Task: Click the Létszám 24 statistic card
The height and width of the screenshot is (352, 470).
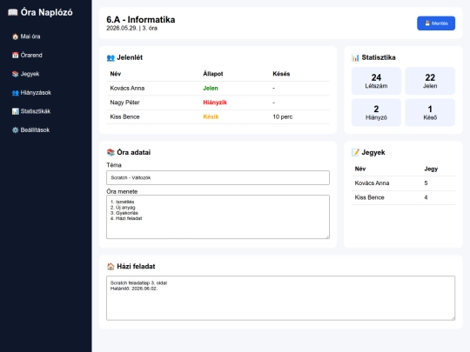Action: tap(376, 81)
